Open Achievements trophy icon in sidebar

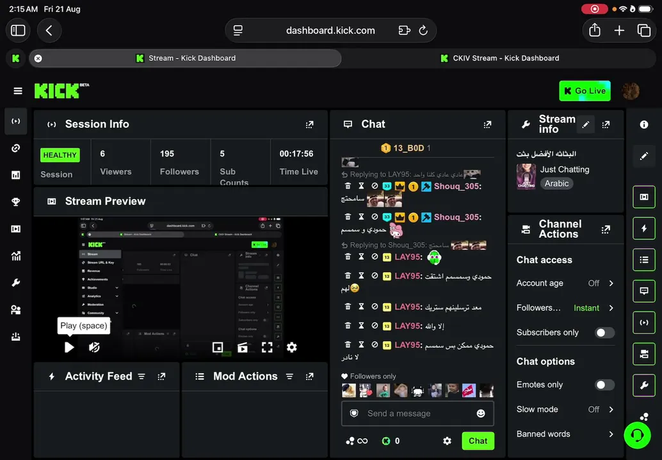tap(15, 202)
